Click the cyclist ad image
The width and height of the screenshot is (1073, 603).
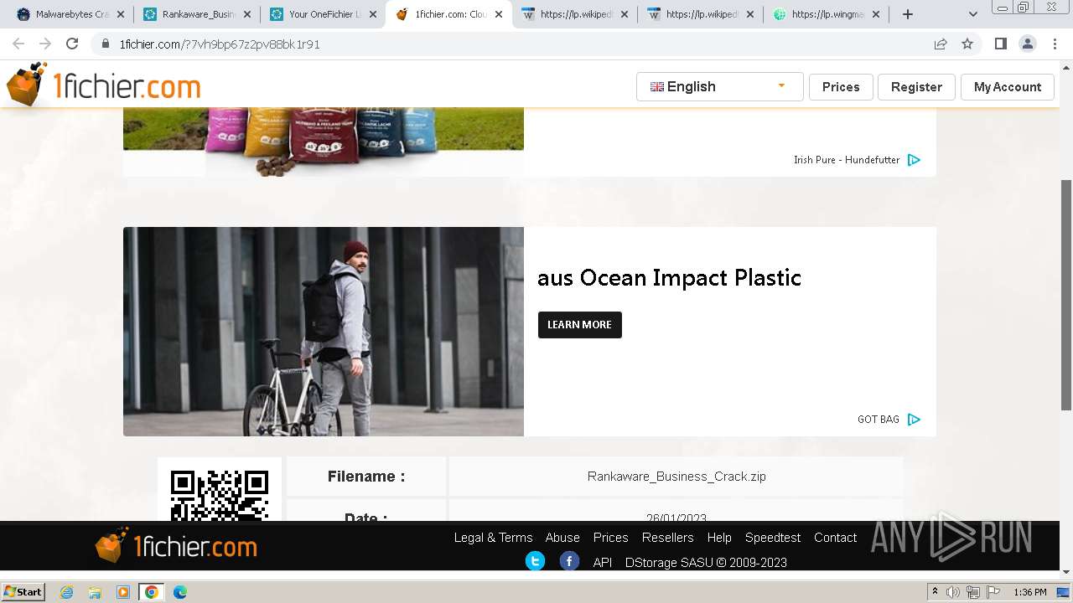click(x=324, y=332)
